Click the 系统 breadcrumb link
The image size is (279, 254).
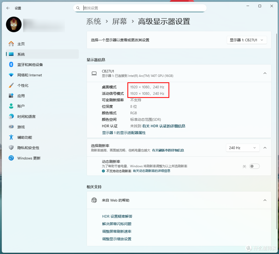click(94, 21)
